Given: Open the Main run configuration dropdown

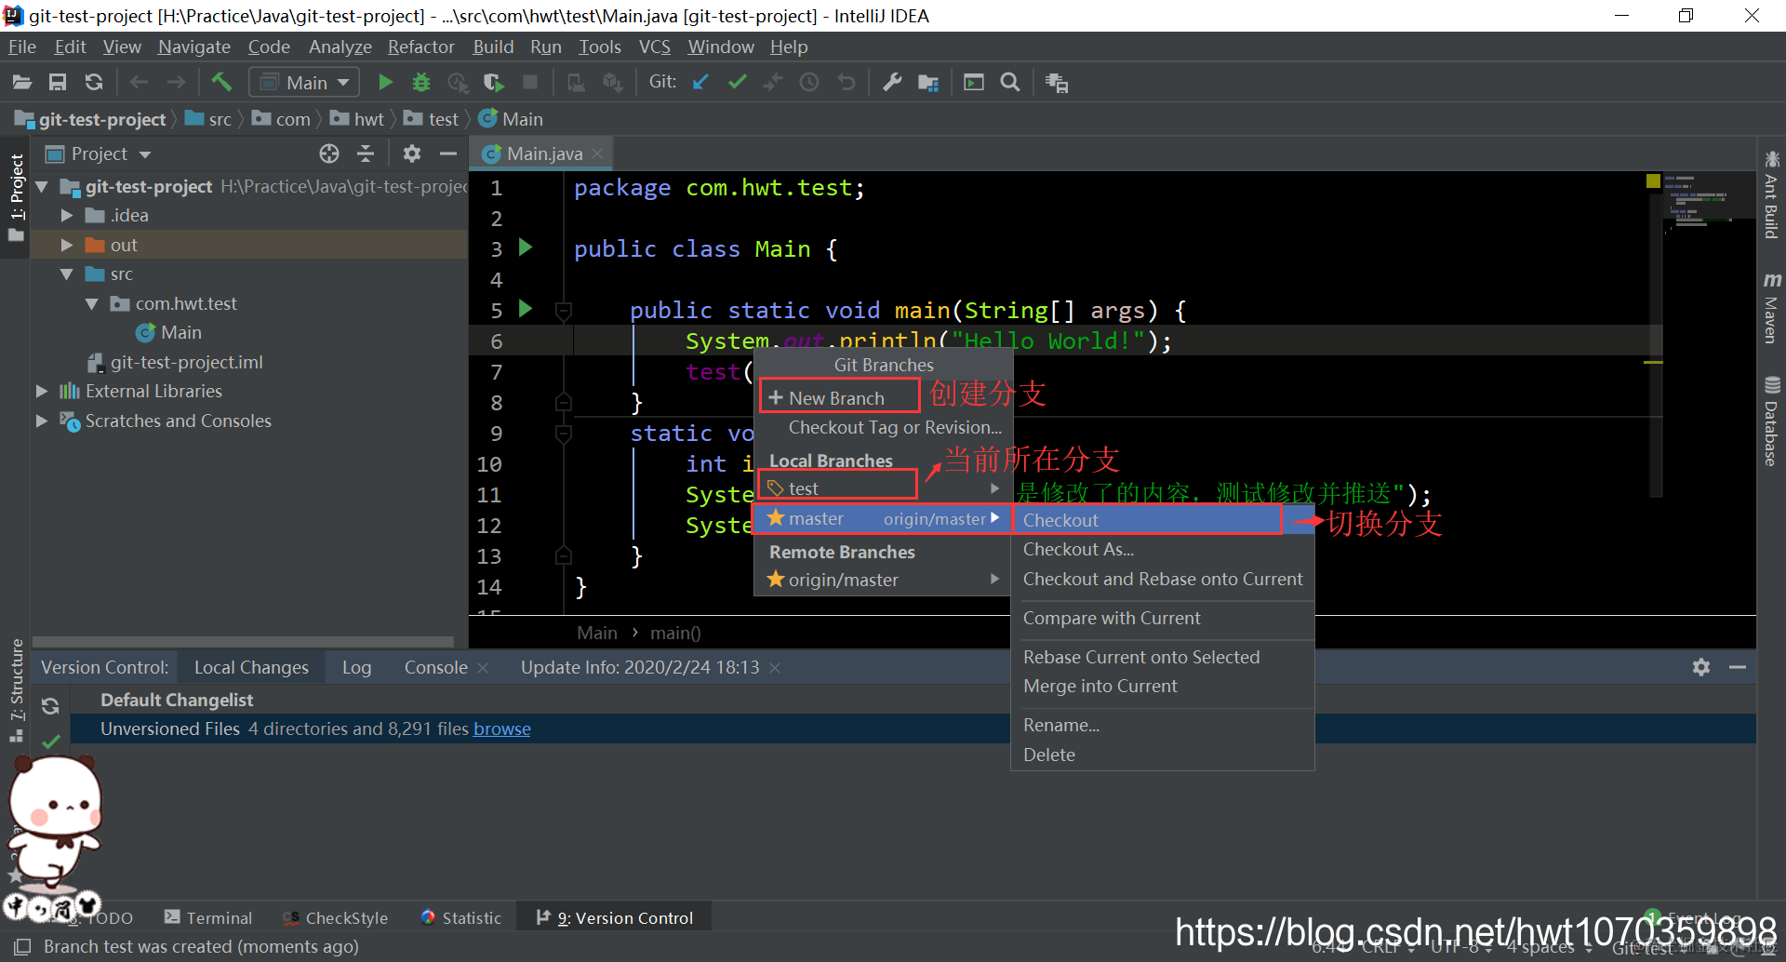Looking at the screenshot, I should [x=304, y=83].
